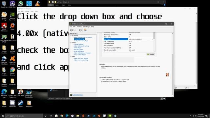Open GeForce Experience desktop icon
The width and height of the screenshot is (210, 118).
[x=12, y=16]
